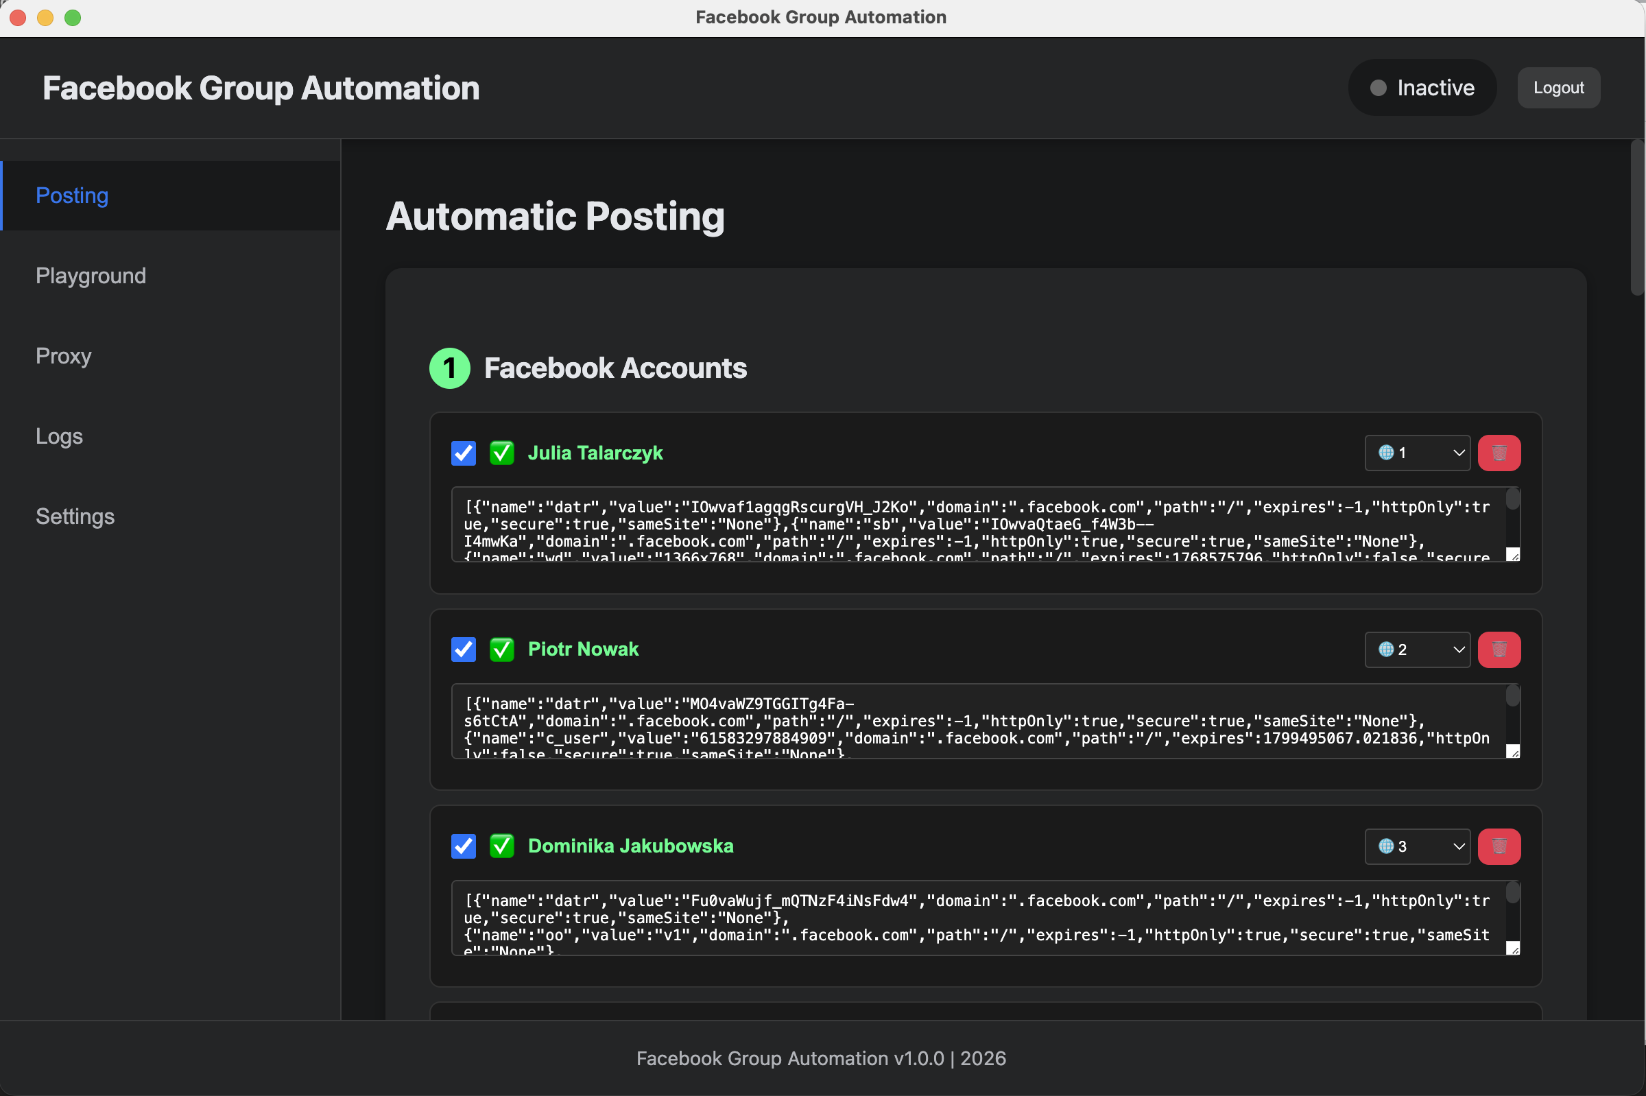Click the green checkmark status beside Julia Talarczyk

501,453
